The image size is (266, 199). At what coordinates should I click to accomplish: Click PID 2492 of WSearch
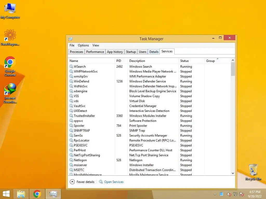119,67
